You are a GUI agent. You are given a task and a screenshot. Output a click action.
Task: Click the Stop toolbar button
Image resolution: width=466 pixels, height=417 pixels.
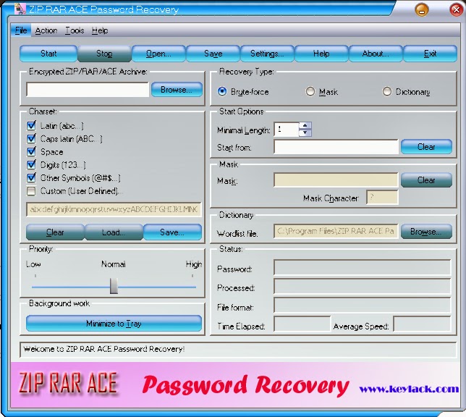(x=104, y=54)
